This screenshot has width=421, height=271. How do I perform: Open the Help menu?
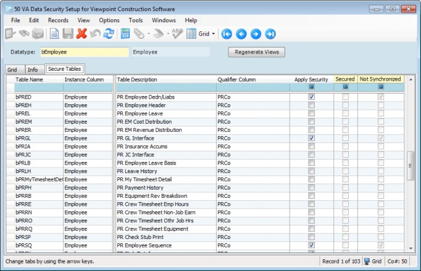click(x=191, y=20)
